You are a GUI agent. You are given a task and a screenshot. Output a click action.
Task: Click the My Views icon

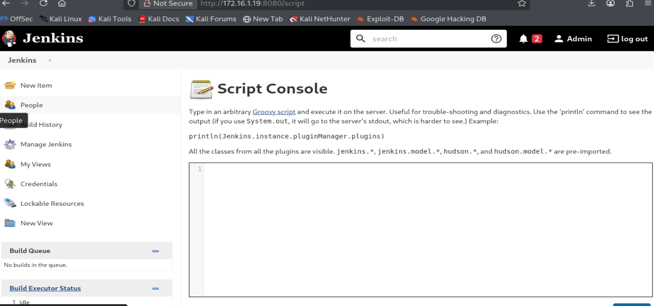(x=10, y=164)
